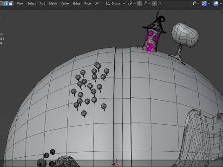Open the Mesh menu
Viewport: 223px width, 167px height.
pos(53,3)
